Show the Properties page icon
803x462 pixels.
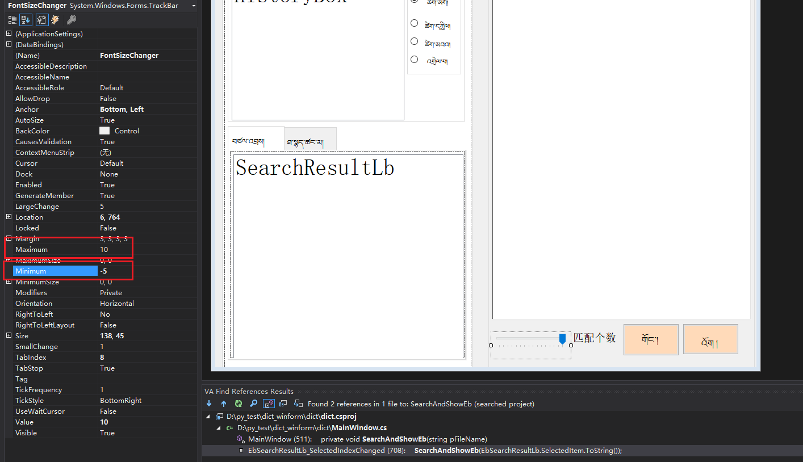[x=42, y=20]
